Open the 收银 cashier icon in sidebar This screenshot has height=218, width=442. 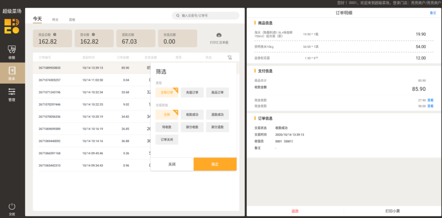tap(12, 49)
